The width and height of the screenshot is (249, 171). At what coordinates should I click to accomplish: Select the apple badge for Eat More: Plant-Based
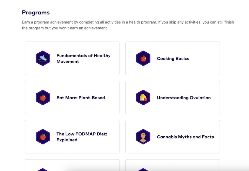(x=43, y=97)
